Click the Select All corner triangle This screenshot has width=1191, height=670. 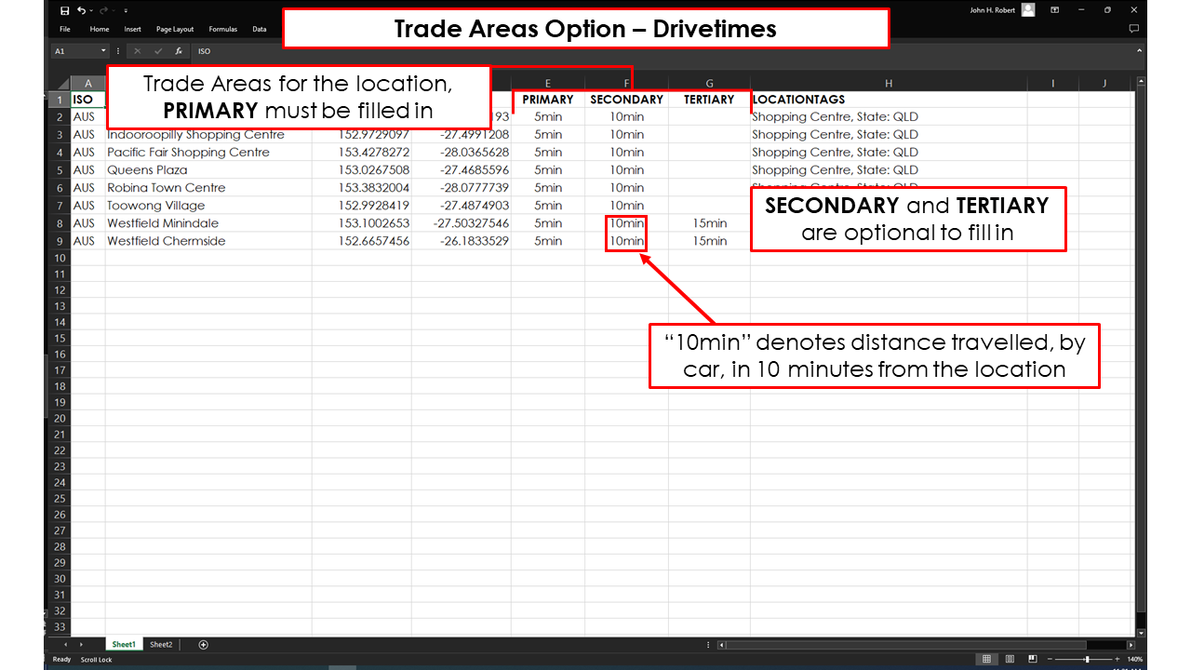point(61,84)
